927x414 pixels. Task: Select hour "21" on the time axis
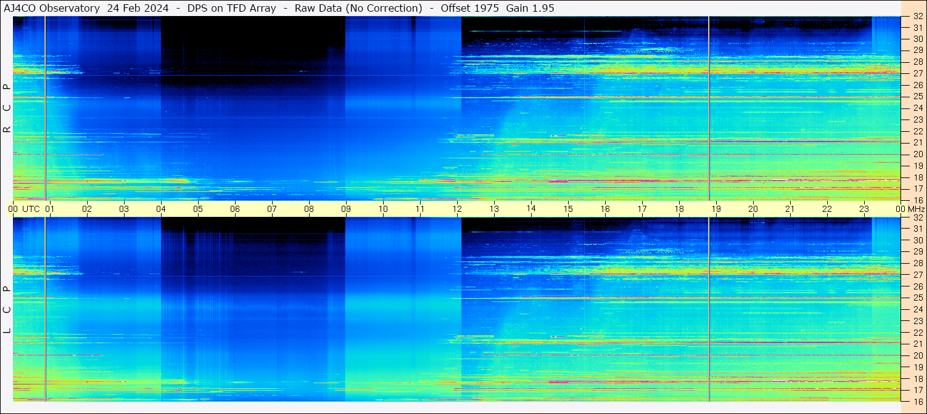pyautogui.click(x=790, y=209)
